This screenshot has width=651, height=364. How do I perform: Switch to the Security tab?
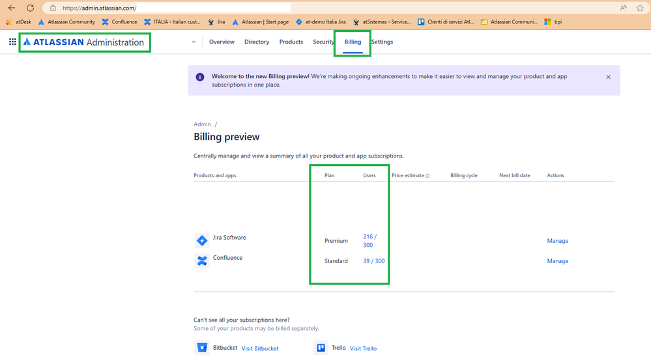coord(323,42)
